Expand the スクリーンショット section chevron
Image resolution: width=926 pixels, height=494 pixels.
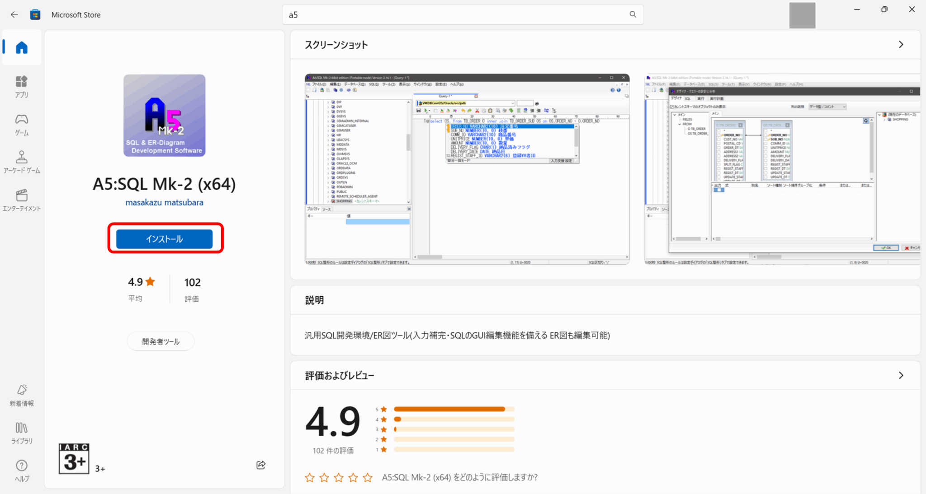coord(900,44)
